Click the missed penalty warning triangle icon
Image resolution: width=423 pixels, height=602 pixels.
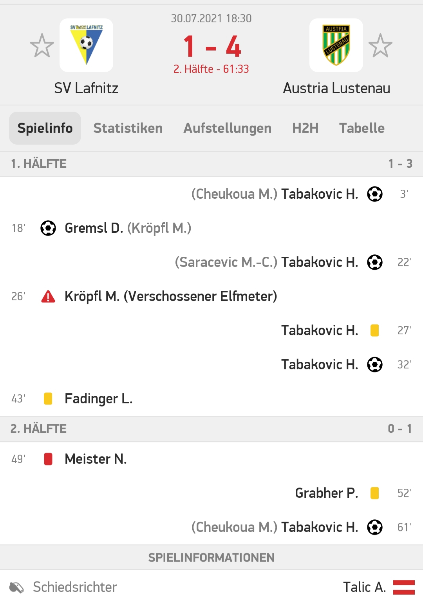(x=48, y=296)
